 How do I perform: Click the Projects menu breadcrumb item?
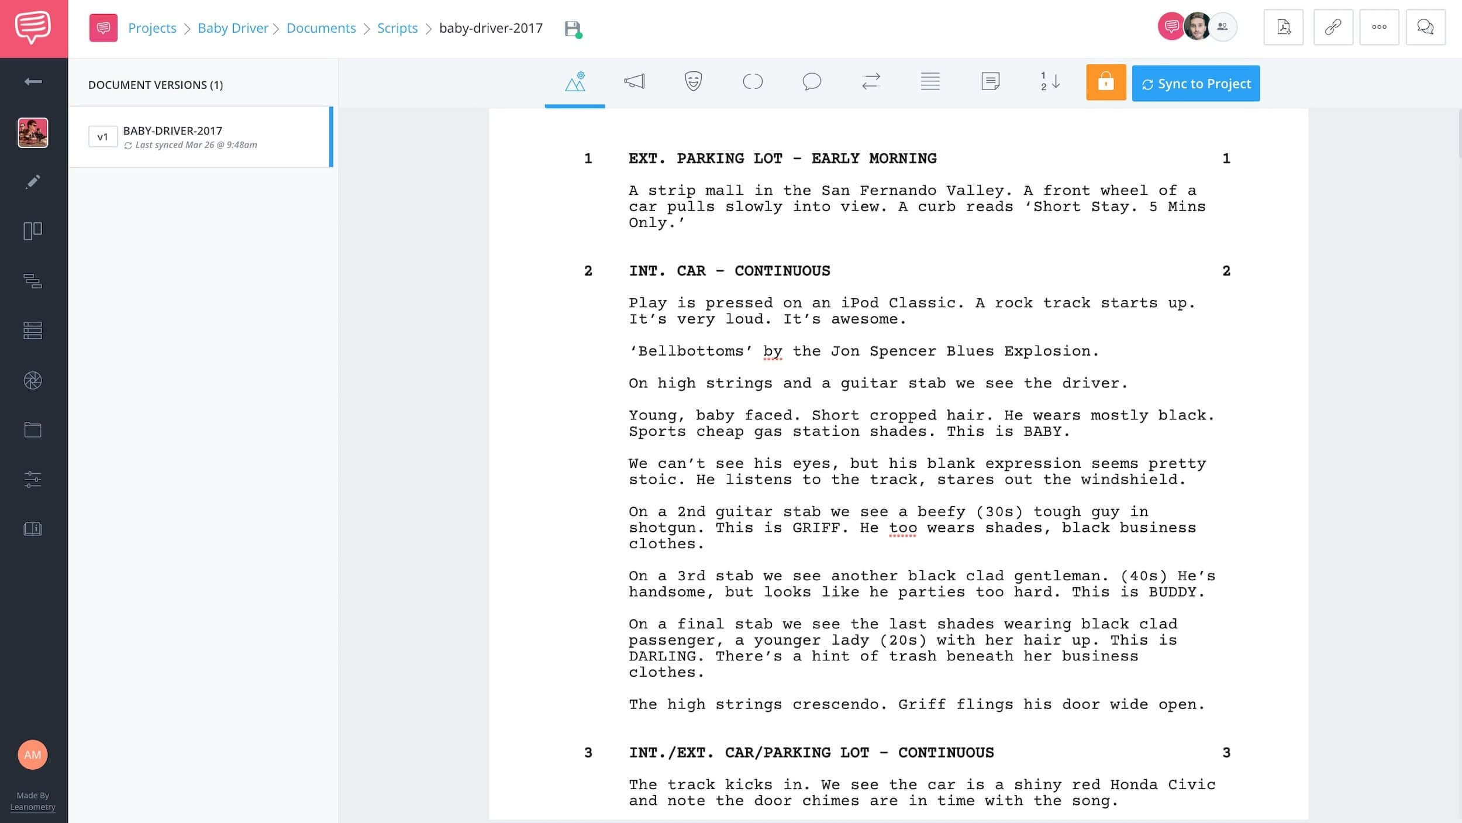[x=151, y=27]
